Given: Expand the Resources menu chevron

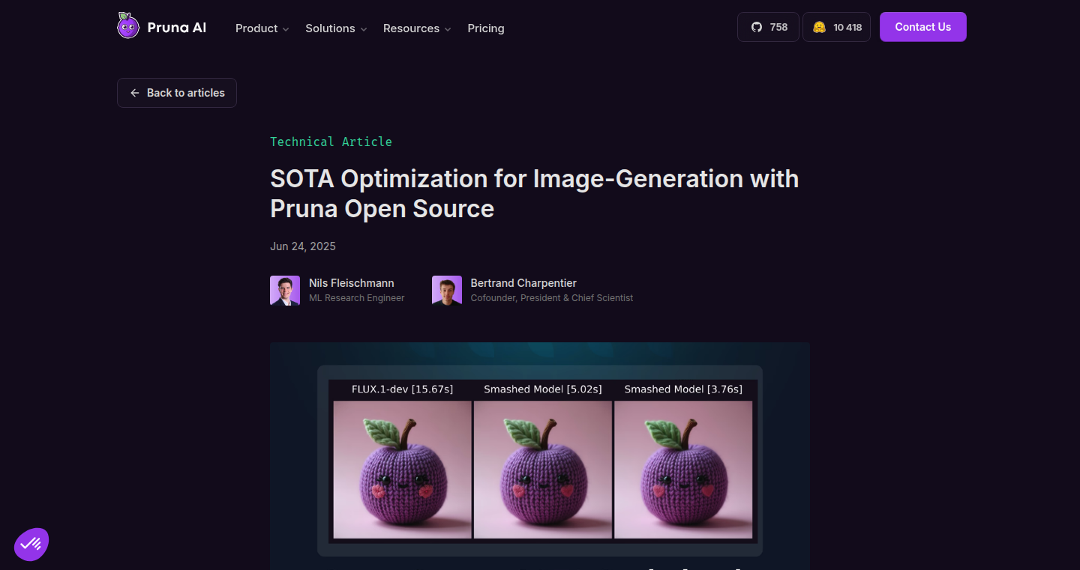Looking at the screenshot, I should pyautogui.click(x=448, y=29).
